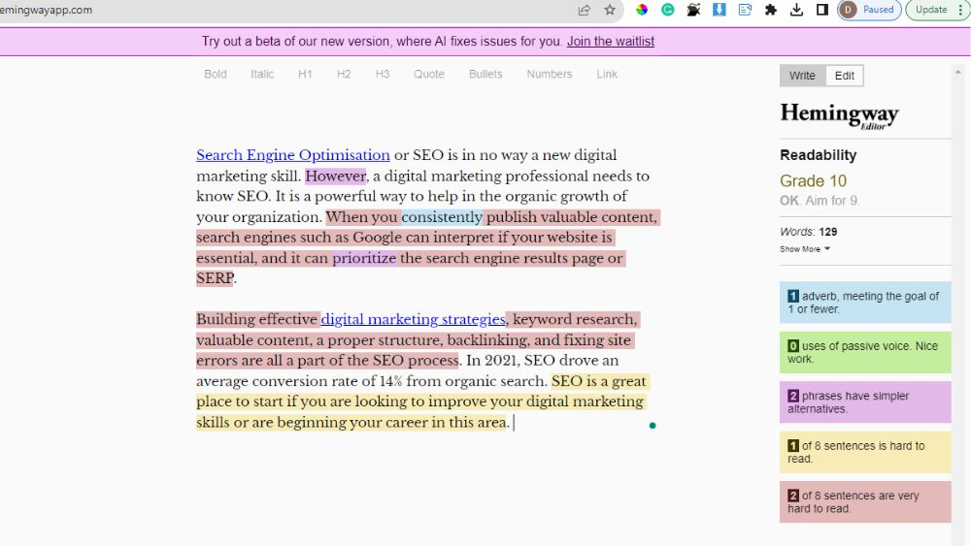Screen dimensions: 971x546
Task: Apply H1 heading style
Action: click(x=305, y=75)
